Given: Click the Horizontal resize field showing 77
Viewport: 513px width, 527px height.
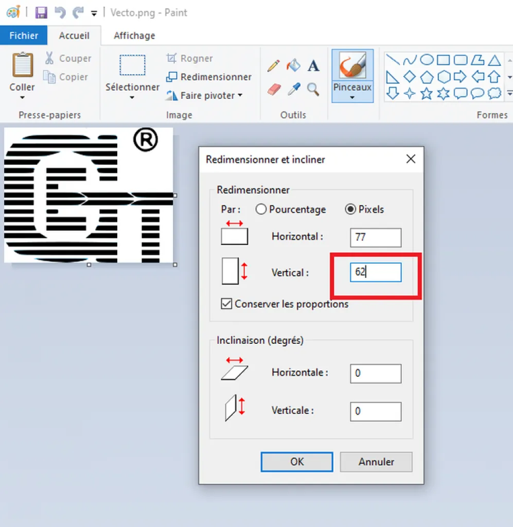Looking at the screenshot, I should pos(376,238).
